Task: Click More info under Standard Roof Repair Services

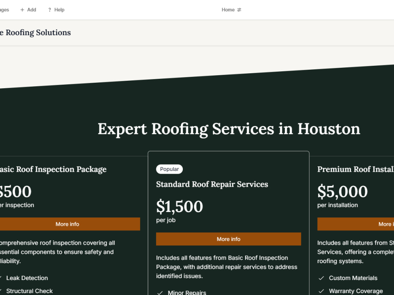Action: pyautogui.click(x=229, y=239)
